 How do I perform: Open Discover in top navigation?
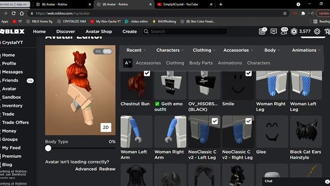[65, 32]
